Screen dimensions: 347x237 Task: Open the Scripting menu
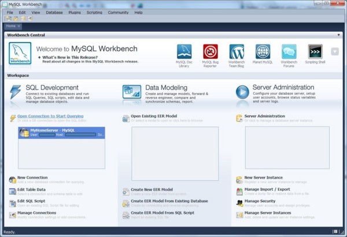94,12
